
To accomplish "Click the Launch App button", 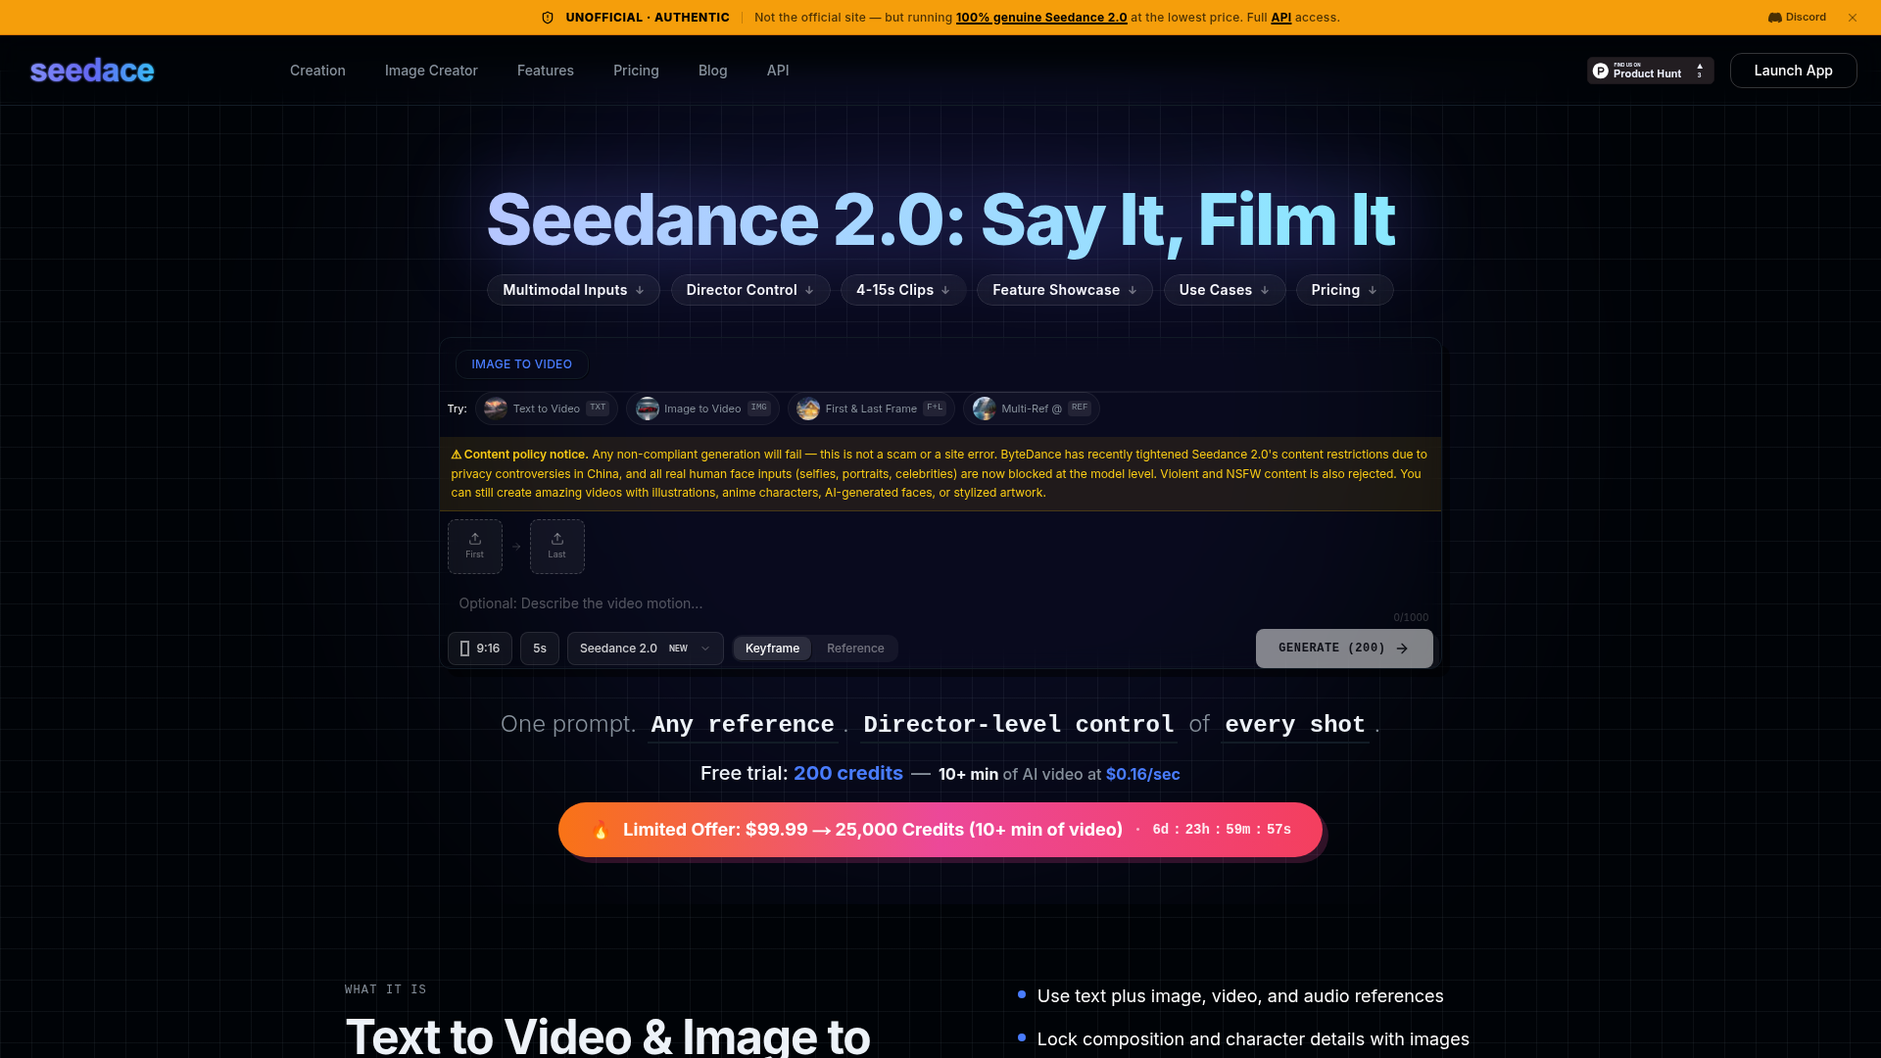I will (x=1793, y=71).
